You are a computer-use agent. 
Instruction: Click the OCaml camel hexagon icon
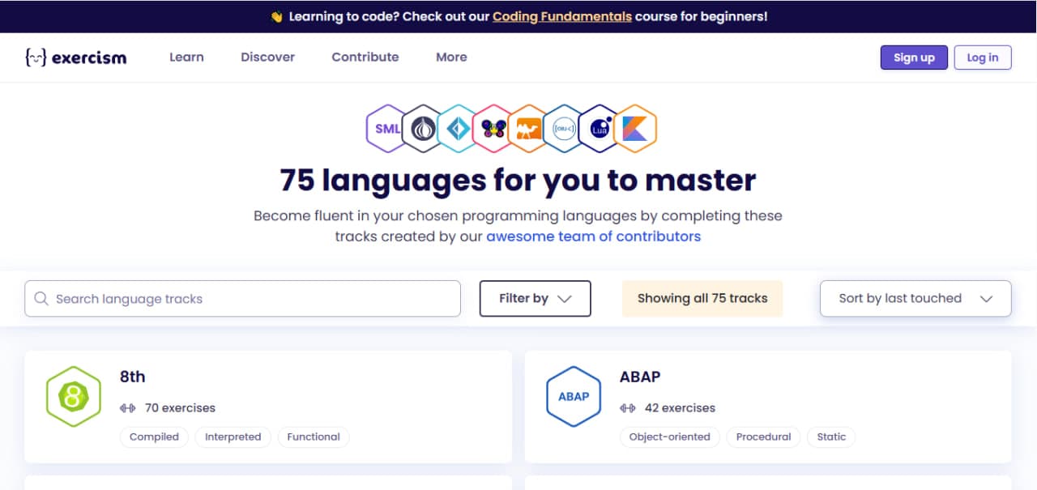click(529, 129)
